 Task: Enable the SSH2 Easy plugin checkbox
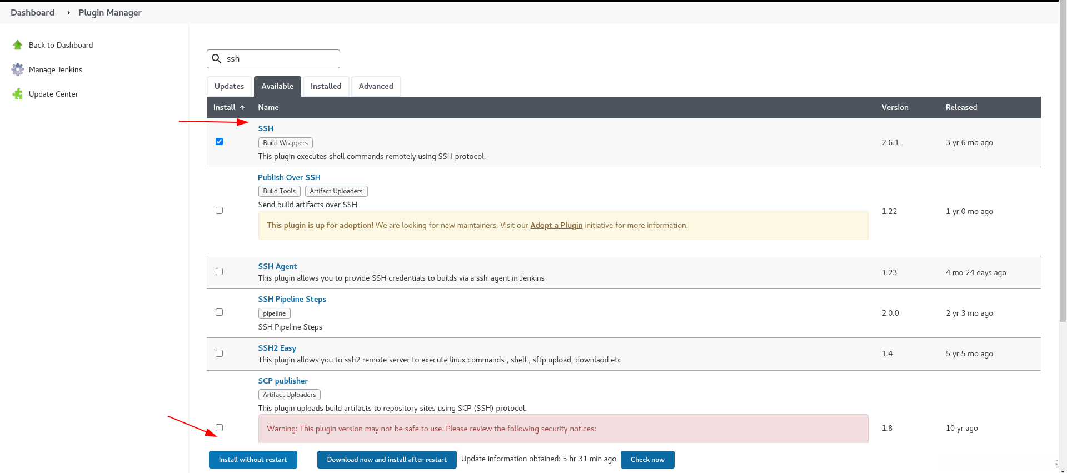click(220, 353)
